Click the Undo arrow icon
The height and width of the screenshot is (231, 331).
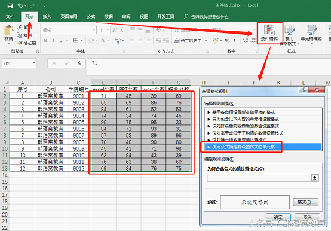pyautogui.click(x=20, y=6)
